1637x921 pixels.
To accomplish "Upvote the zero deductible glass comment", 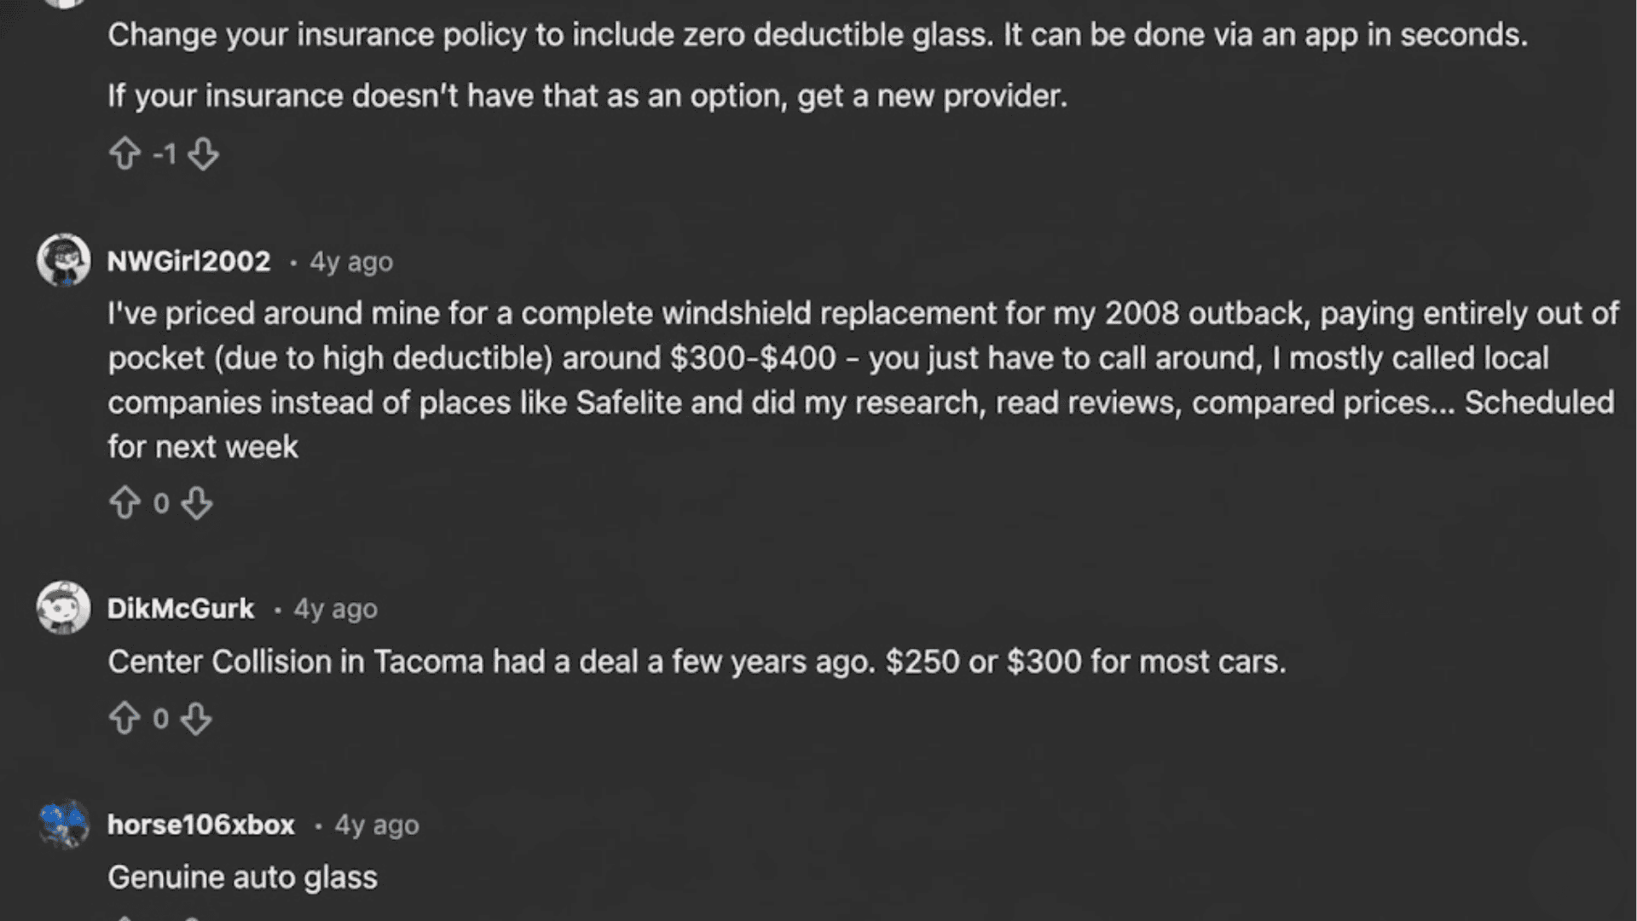I will pos(127,154).
